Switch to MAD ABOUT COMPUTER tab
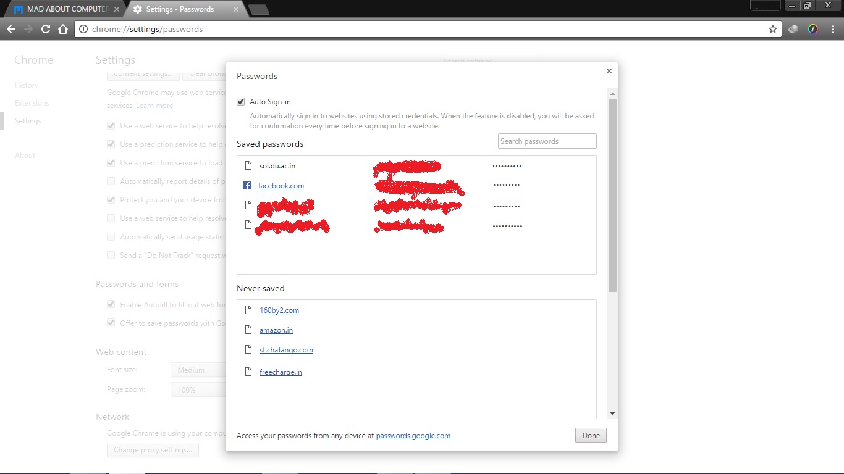Screen dimensions: 844x474 point(64,9)
